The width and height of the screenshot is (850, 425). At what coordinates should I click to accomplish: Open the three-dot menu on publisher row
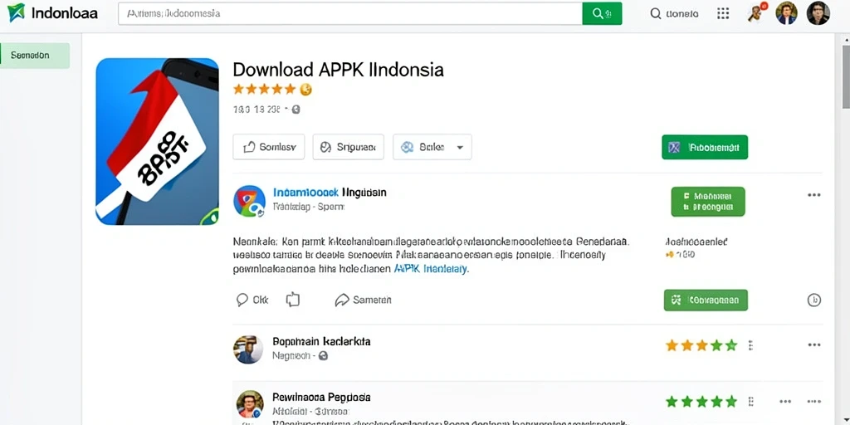pos(813,195)
